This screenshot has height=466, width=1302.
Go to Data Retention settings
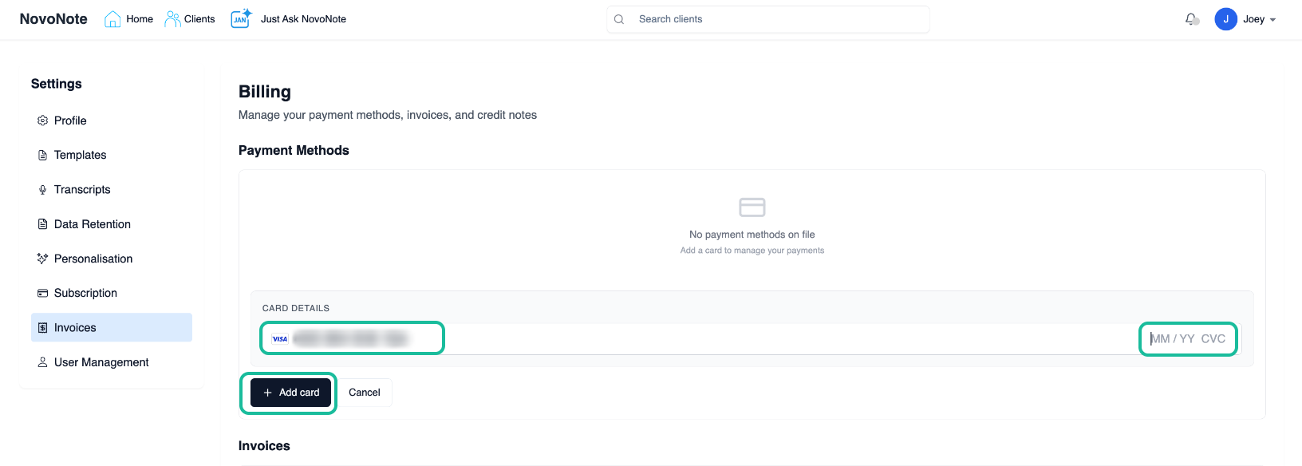(92, 224)
